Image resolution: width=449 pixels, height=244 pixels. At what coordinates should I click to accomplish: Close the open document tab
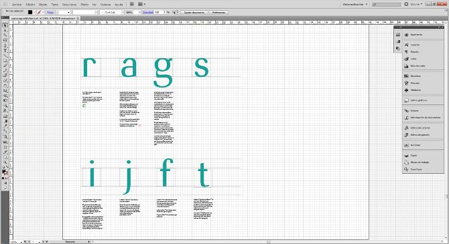78,18
